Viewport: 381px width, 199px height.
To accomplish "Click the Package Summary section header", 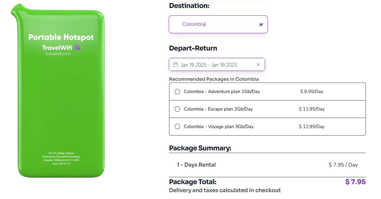I will pos(200,148).
